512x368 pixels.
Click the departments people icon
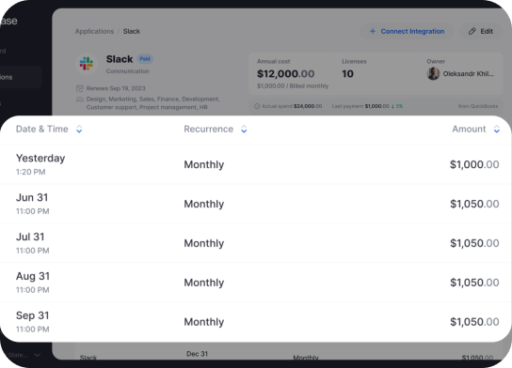tap(80, 99)
